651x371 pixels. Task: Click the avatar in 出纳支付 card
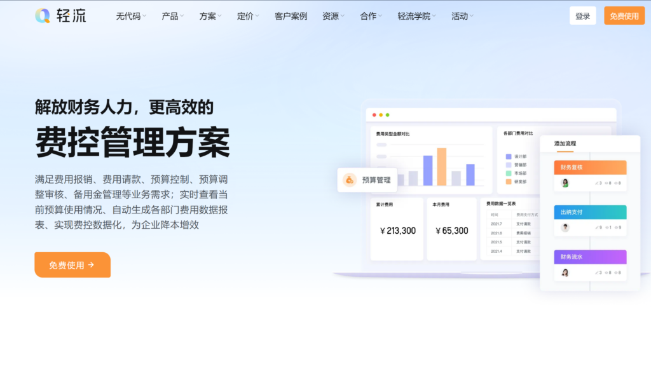pyautogui.click(x=564, y=228)
